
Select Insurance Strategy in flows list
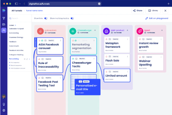pyautogui.click(x=16, y=37)
